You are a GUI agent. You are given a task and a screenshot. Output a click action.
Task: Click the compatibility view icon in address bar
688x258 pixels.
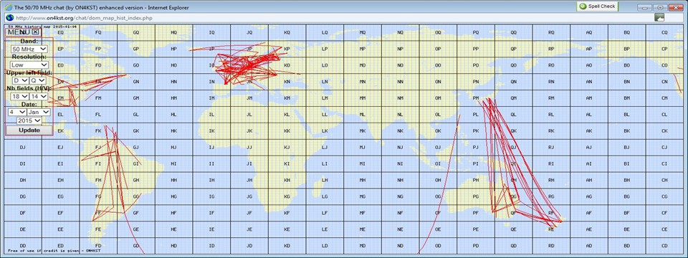pos(659,17)
